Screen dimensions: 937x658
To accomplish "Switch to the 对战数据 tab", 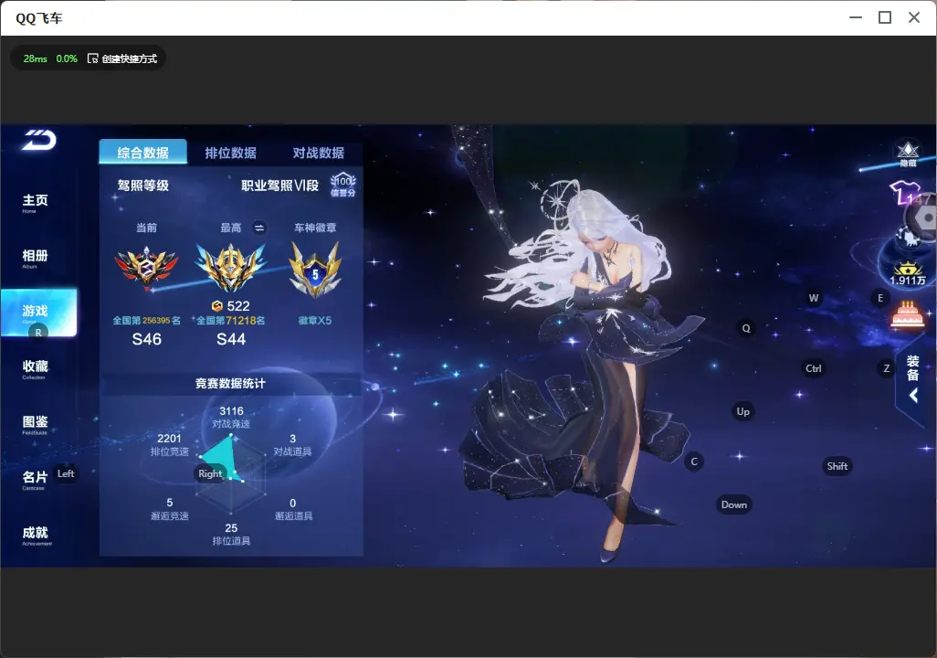I will coord(319,153).
